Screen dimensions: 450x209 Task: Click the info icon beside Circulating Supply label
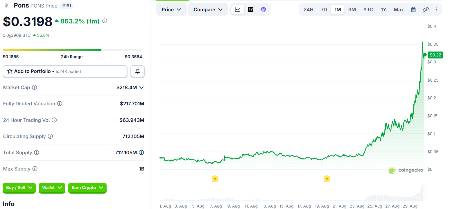[50, 136]
